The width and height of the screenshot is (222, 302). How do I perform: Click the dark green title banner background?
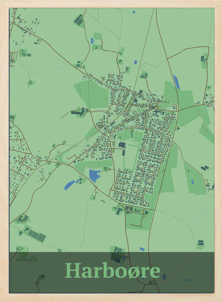(x=112, y=272)
